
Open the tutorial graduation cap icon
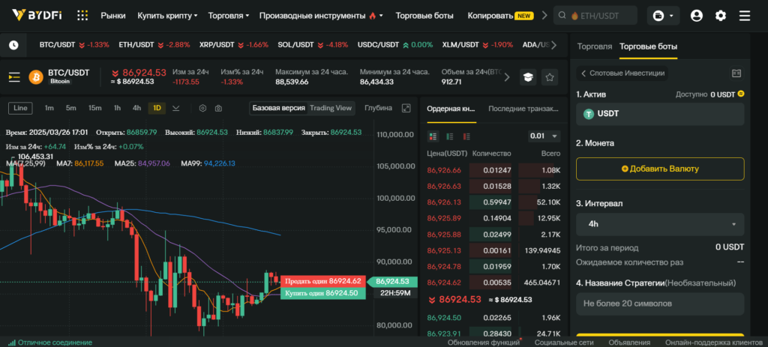pos(528,77)
